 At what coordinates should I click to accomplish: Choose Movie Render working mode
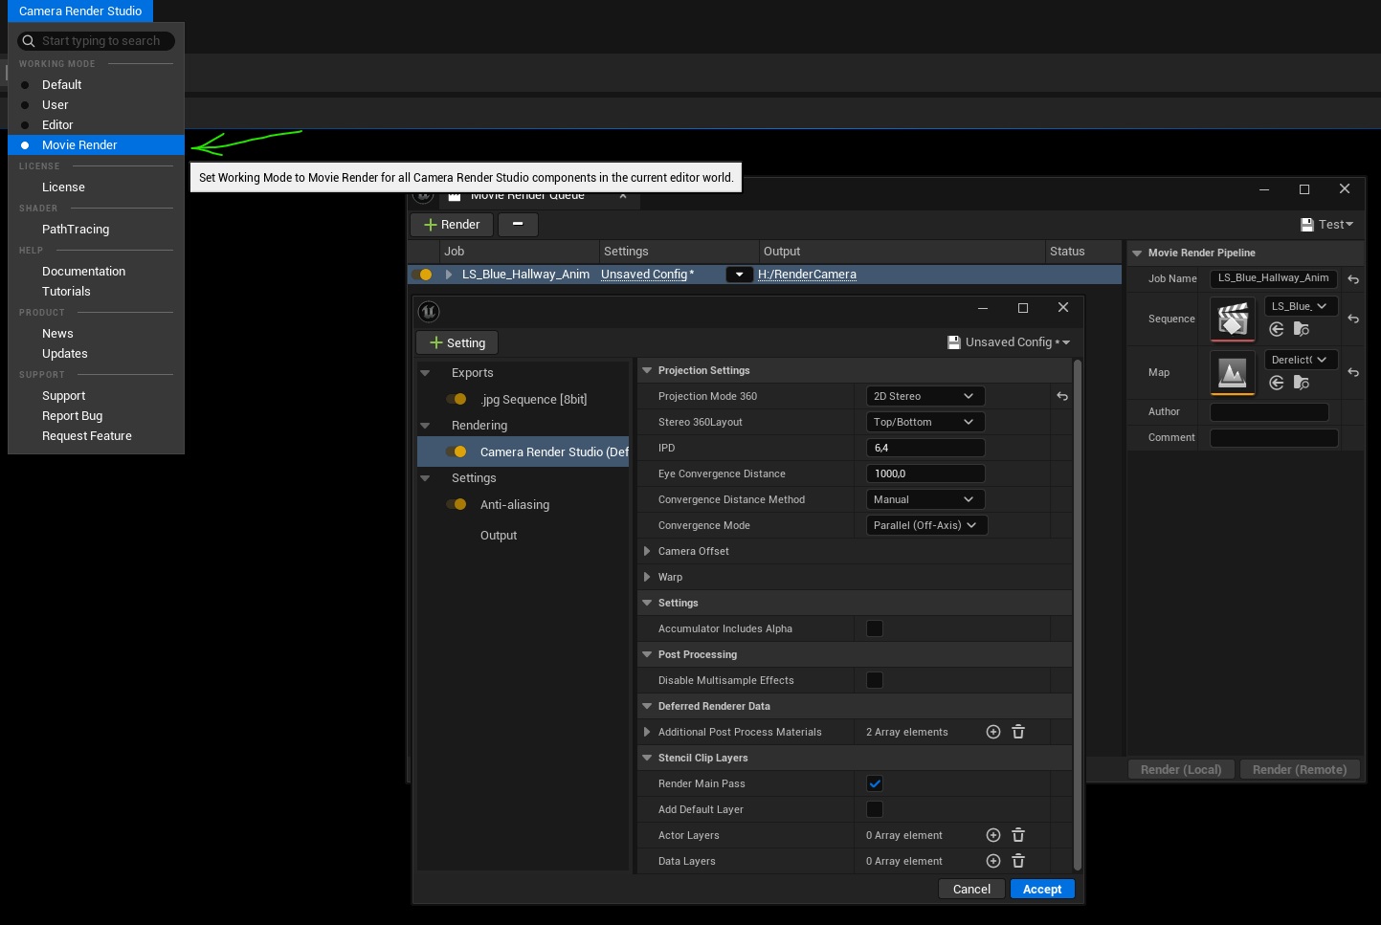coord(96,145)
